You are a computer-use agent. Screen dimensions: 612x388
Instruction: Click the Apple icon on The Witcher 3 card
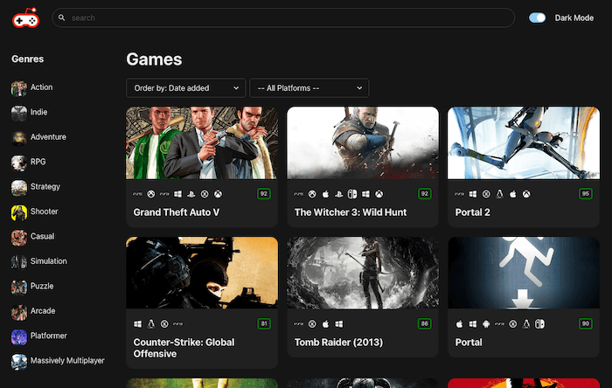325,194
